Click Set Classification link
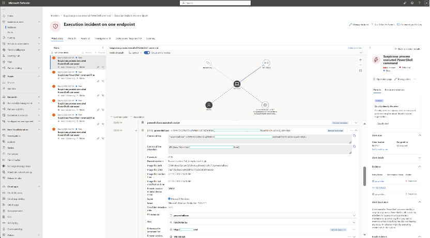This screenshot has height=238, width=430. coord(380,150)
